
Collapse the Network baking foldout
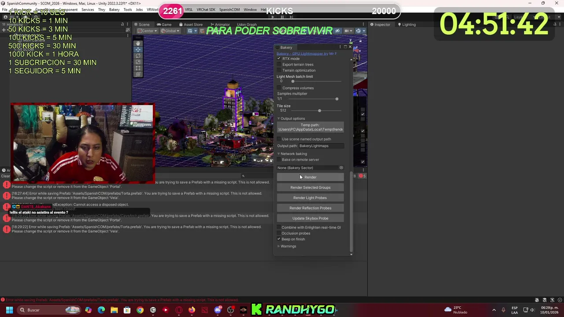tap(278, 154)
